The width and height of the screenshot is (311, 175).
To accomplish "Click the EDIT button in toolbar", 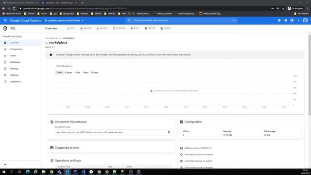I will (x=71, y=28).
